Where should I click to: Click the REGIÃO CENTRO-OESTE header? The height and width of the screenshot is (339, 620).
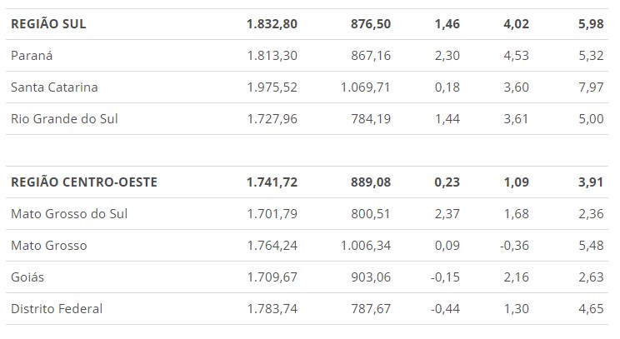point(84,182)
